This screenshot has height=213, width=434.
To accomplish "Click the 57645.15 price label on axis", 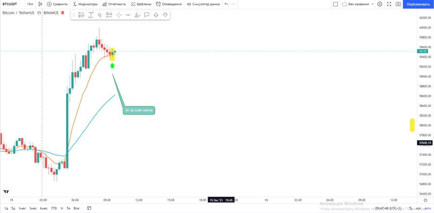I will (425, 143).
